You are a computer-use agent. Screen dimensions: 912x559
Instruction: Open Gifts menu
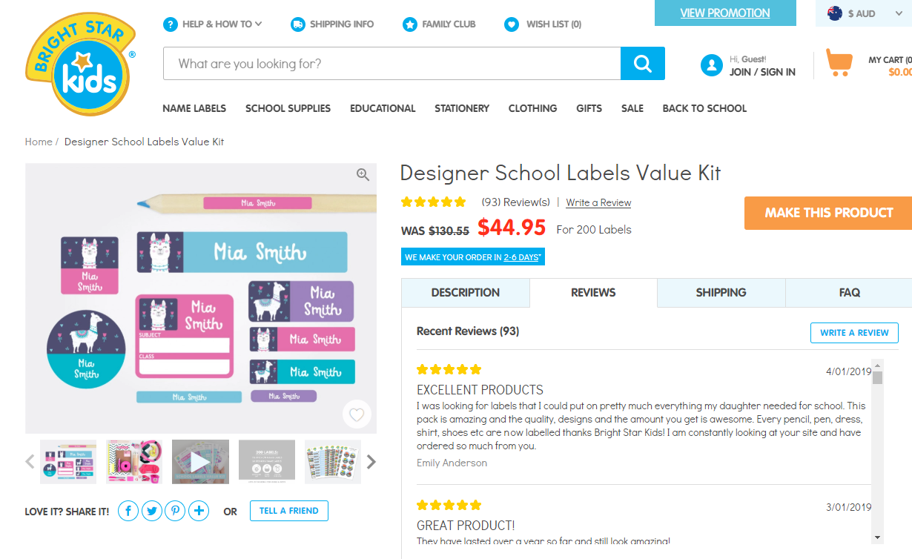tap(589, 108)
